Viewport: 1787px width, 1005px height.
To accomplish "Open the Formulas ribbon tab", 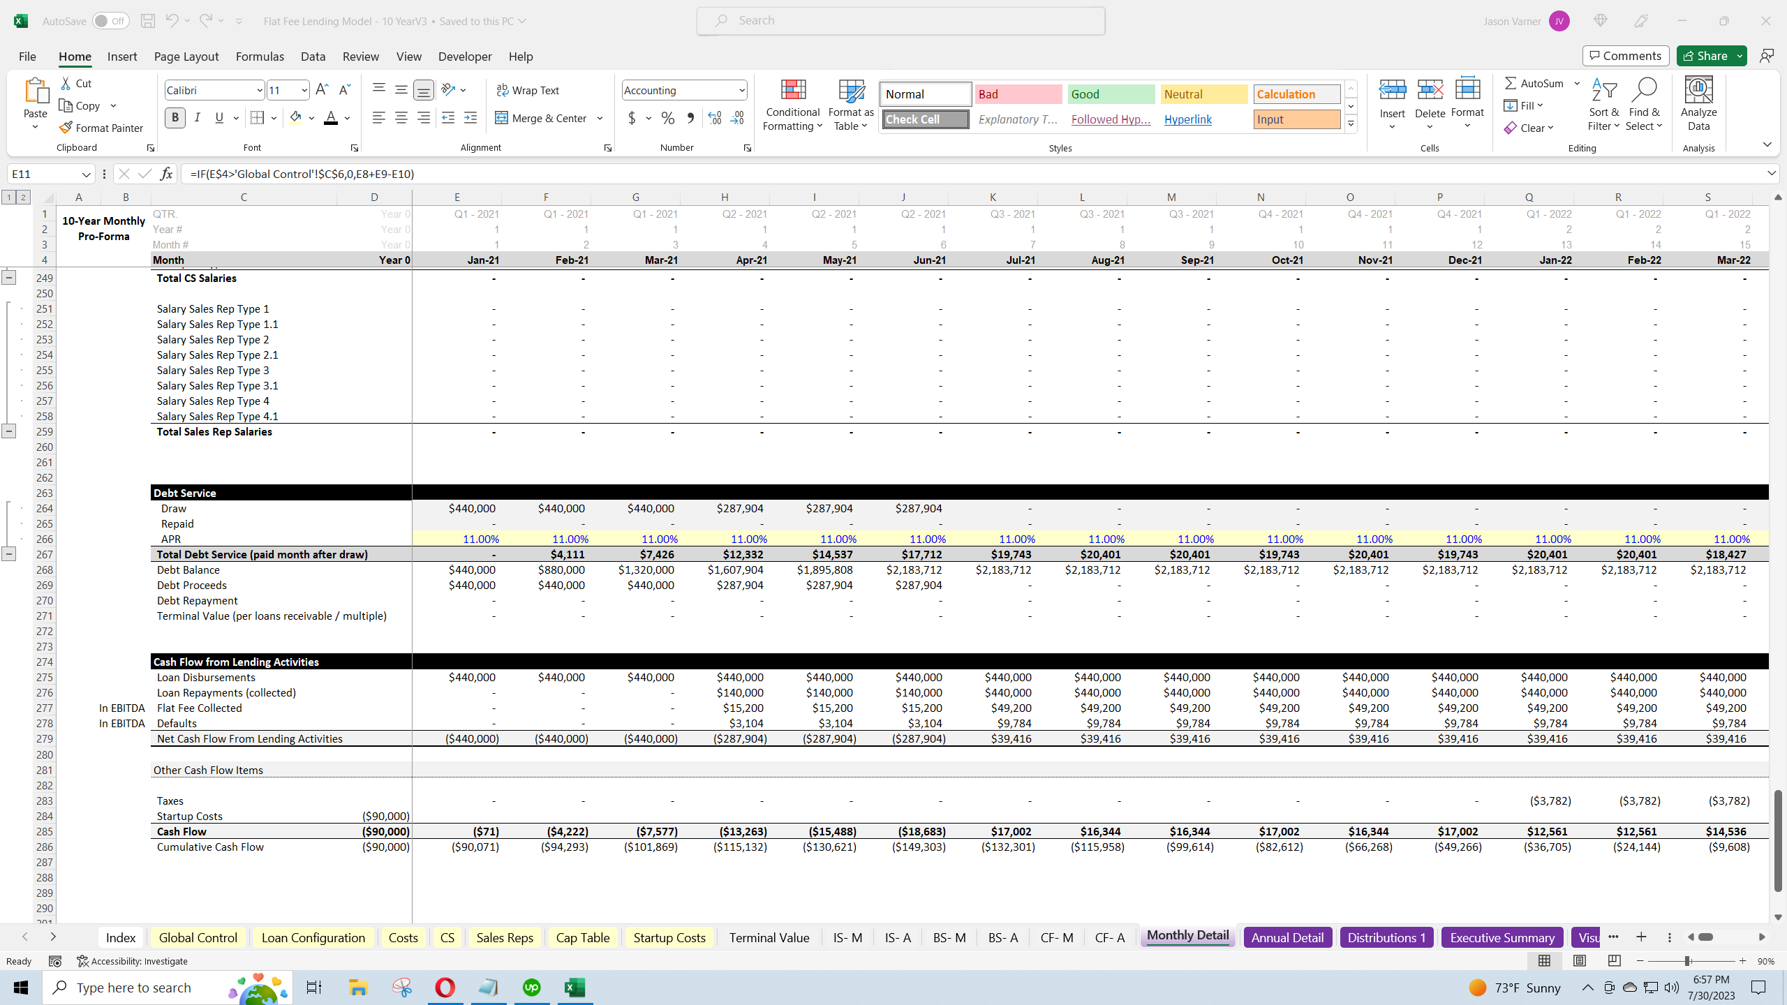I will click(x=260, y=57).
